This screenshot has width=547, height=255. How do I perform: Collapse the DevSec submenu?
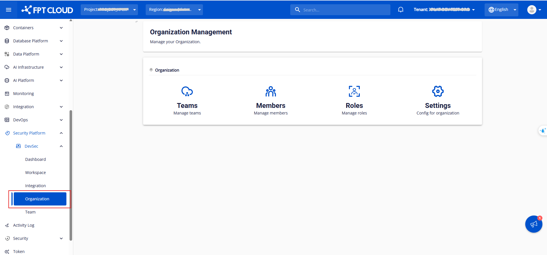[x=61, y=146]
